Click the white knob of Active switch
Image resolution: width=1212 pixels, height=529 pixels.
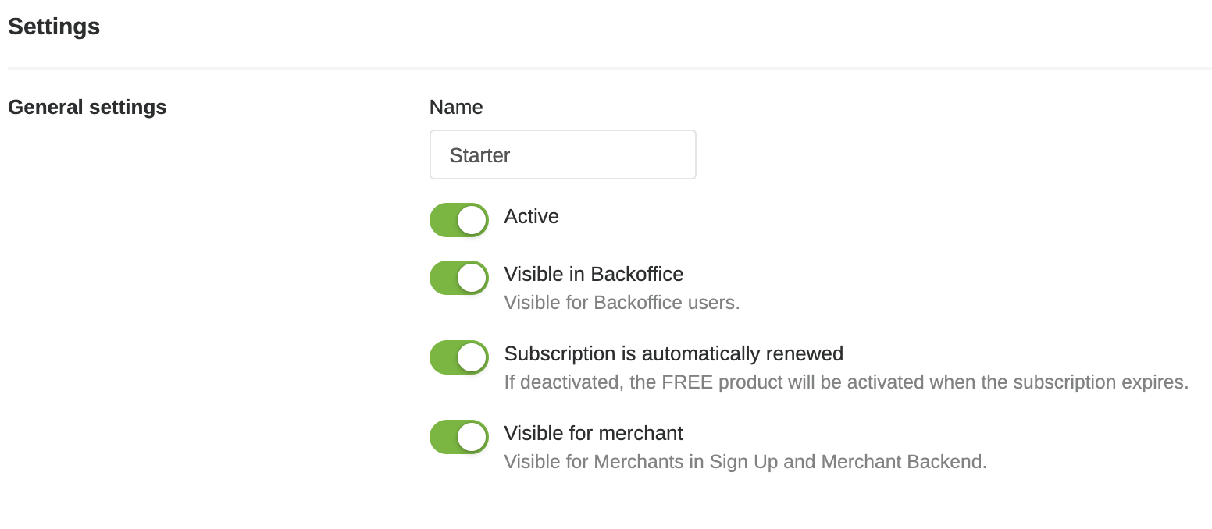[472, 220]
